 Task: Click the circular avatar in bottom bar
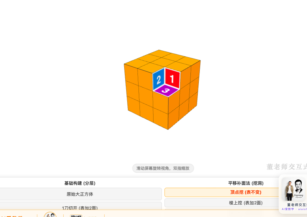coord(50,214)
